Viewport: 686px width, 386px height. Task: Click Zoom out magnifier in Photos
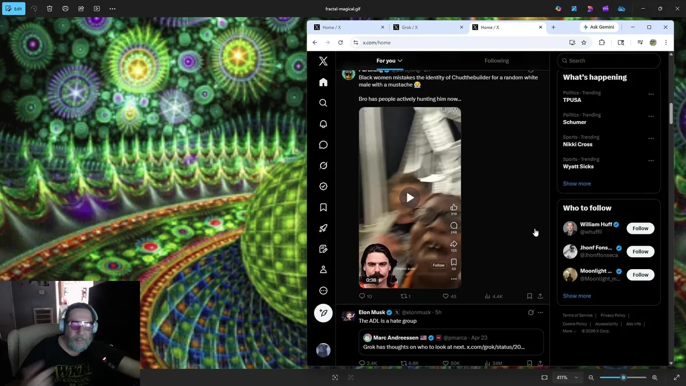point(591,377)
